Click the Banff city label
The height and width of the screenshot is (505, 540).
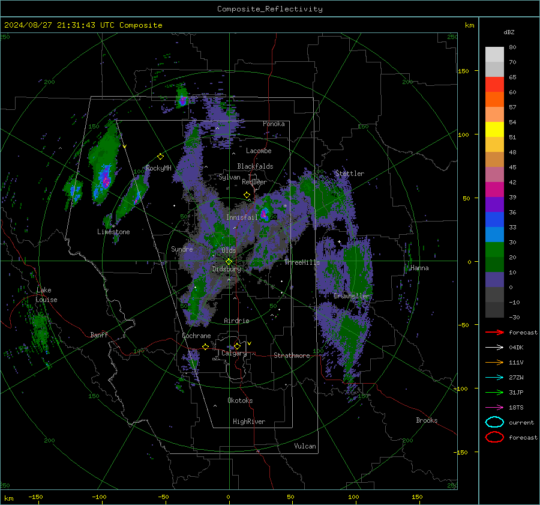coord(99,334)
